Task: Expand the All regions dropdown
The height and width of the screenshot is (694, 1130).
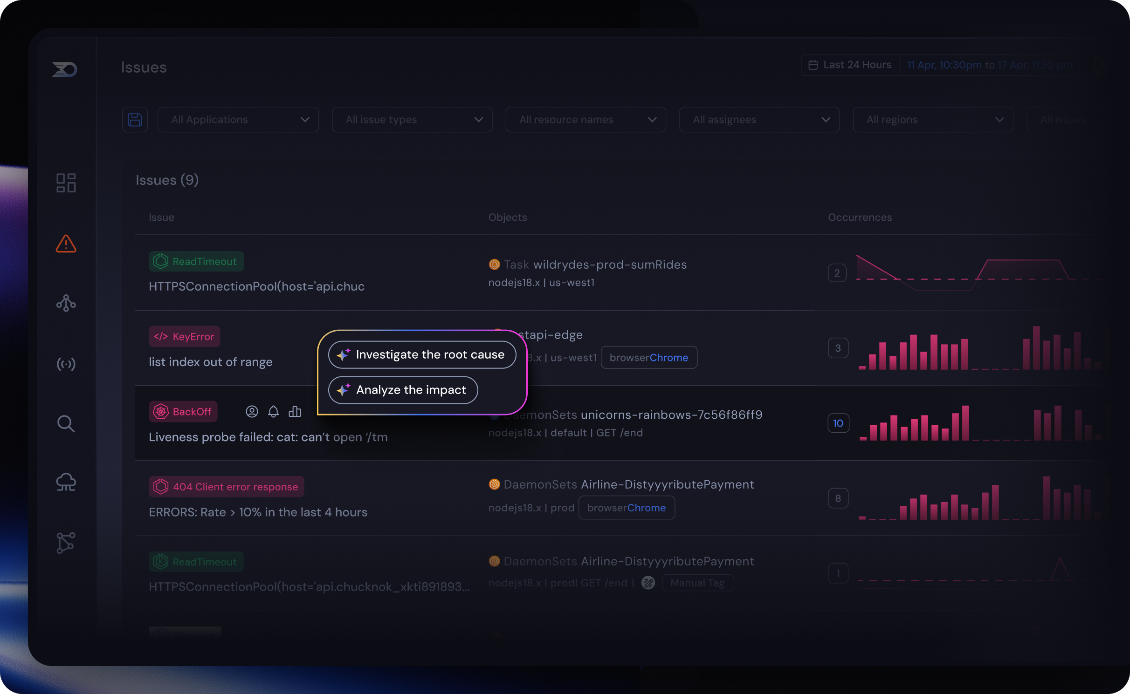Action: pyautogui.click(x=933, y=120)
